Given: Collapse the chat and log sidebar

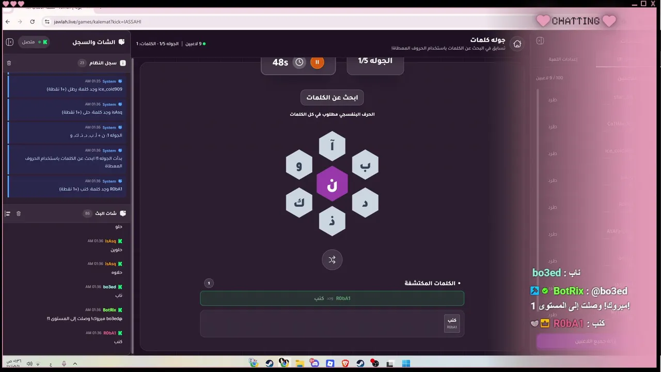Looking at the screenshot, I should coord(9,42).
